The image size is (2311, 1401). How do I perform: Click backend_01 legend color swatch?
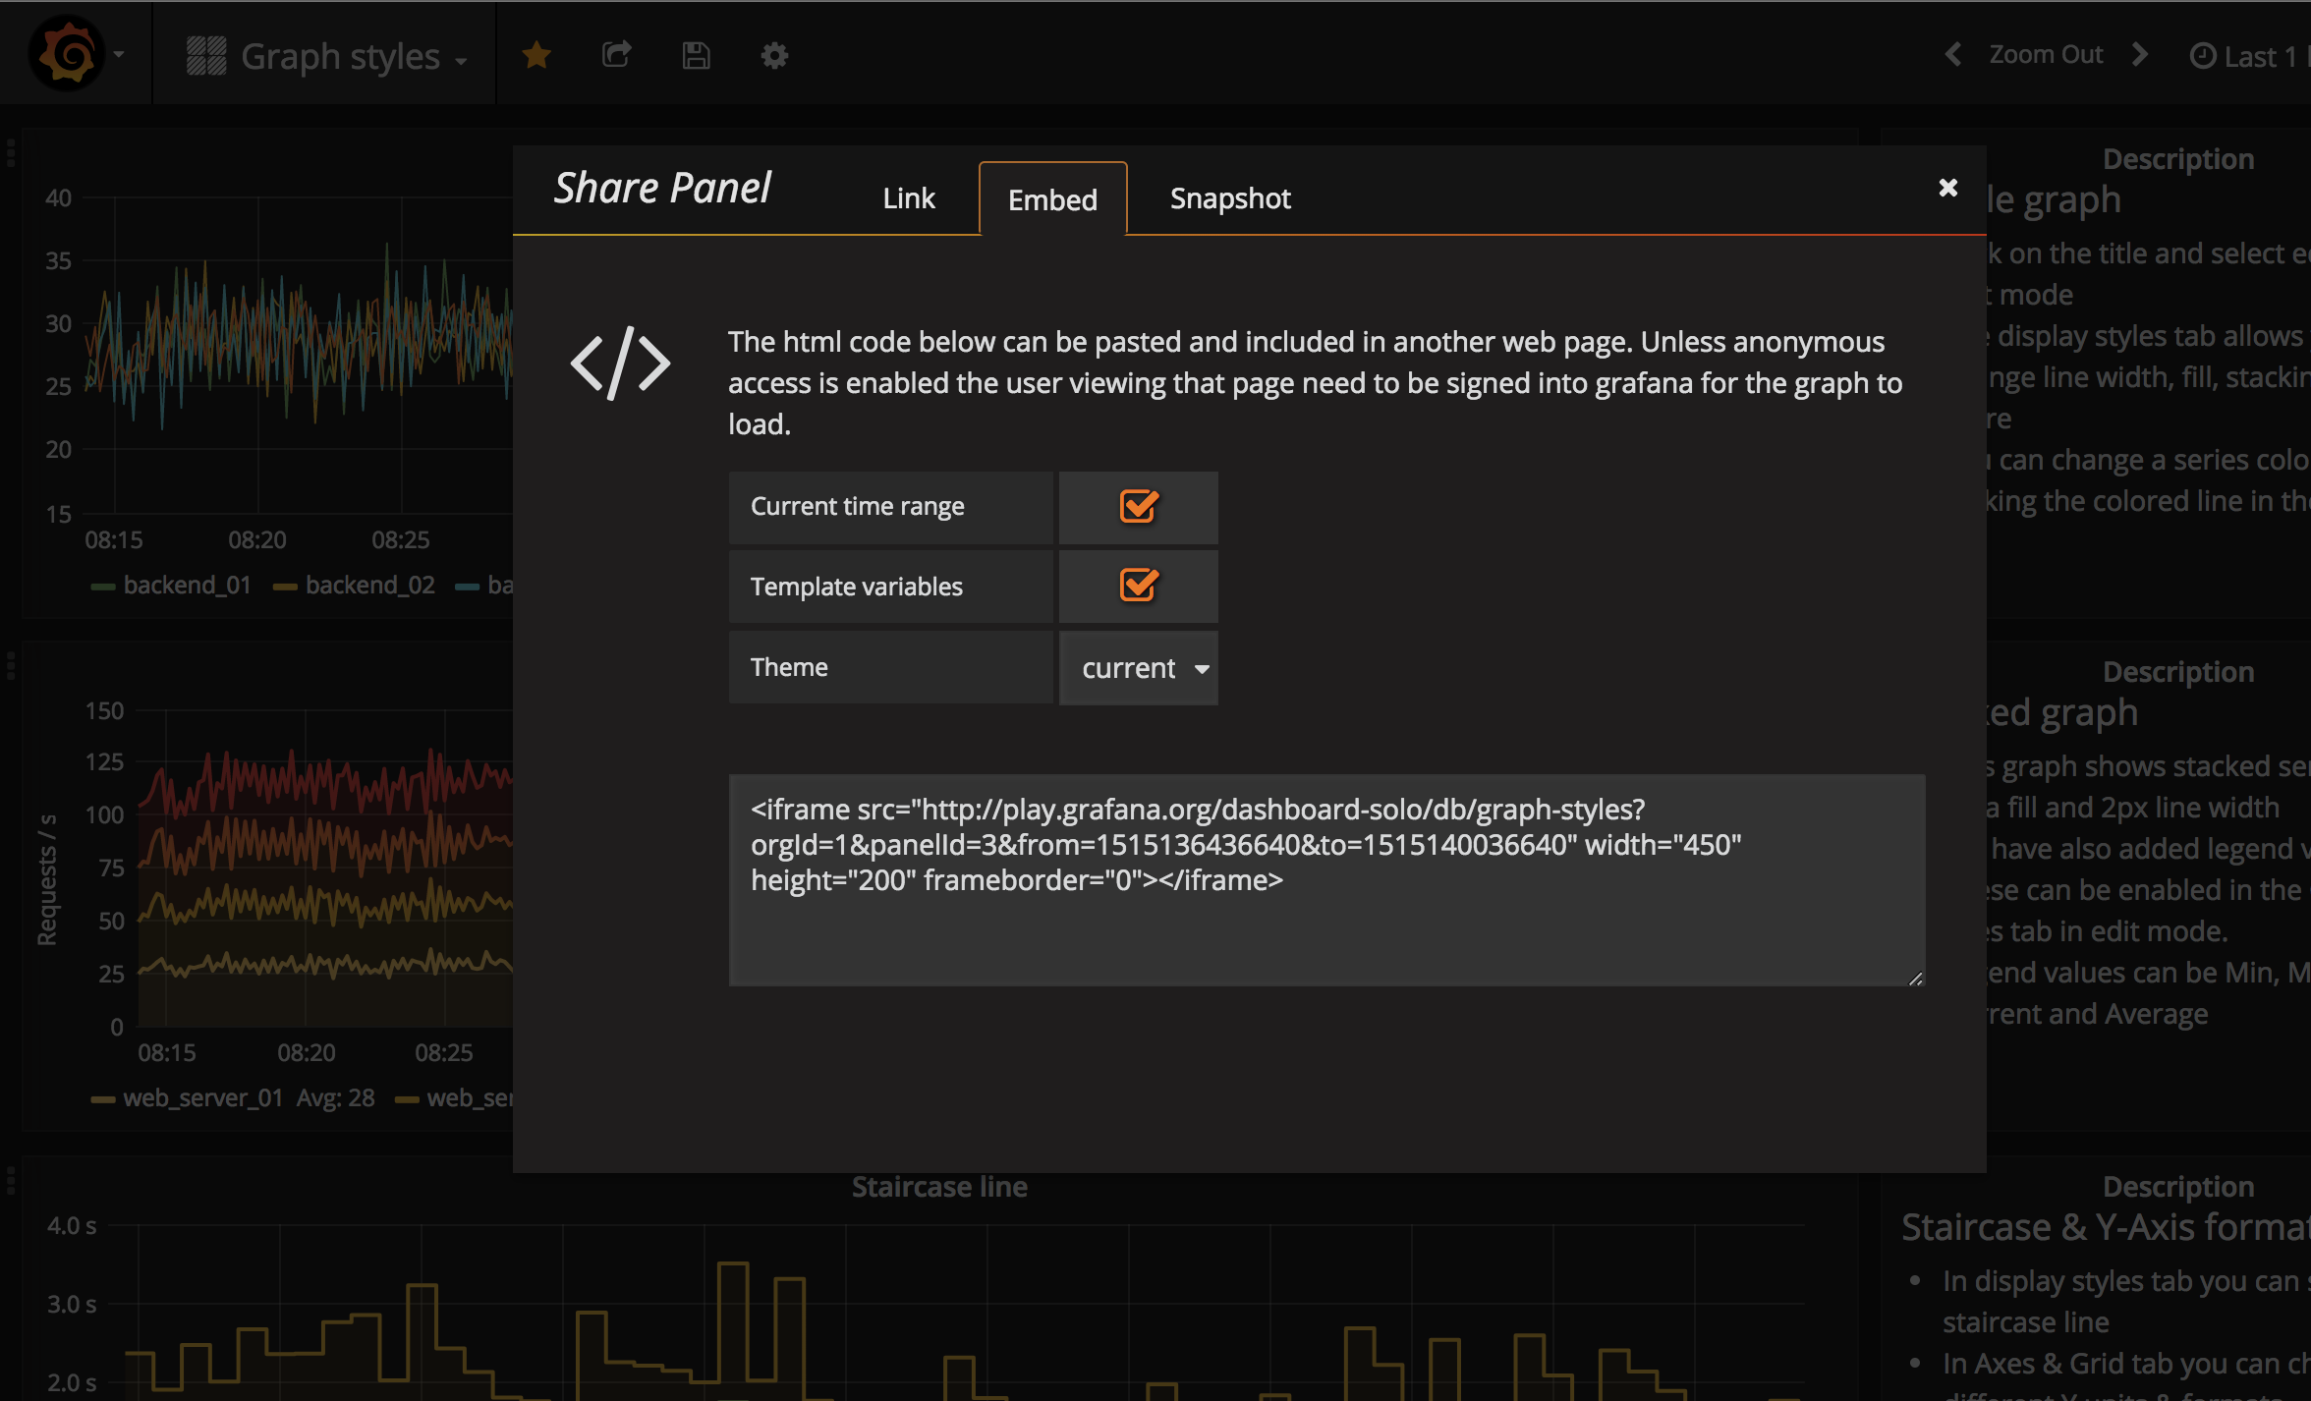(x=102, y=587)
